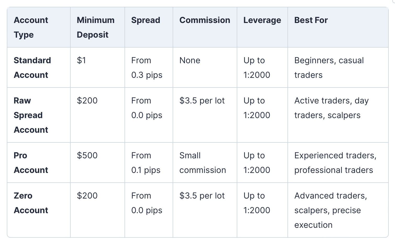Click the Minimum Deposit column header
The width and height of the screenshot is (395, 244).
click(x=95, y=27)
